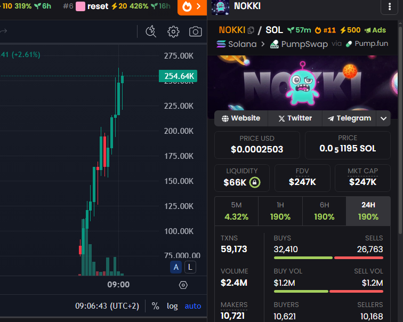The height and width of the screenshot is (322, 403).
Task: Click the buys versus sells ratio bar
Action: pos(328,257)
